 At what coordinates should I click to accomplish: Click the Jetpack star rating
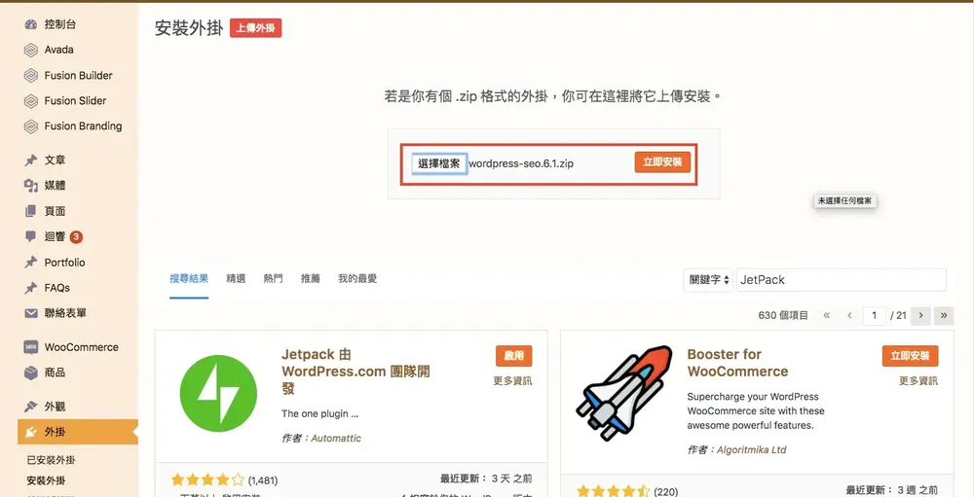point(207,480)
